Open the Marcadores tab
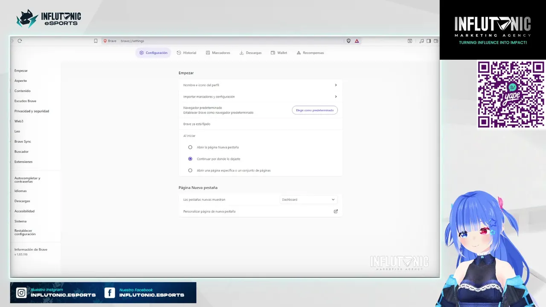This screenshot has height=307, width=546. coord(218,53)
